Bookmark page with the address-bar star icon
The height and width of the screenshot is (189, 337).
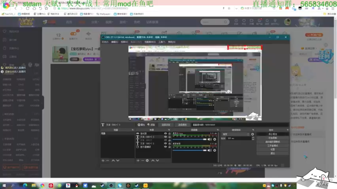(x=229, y=8)
